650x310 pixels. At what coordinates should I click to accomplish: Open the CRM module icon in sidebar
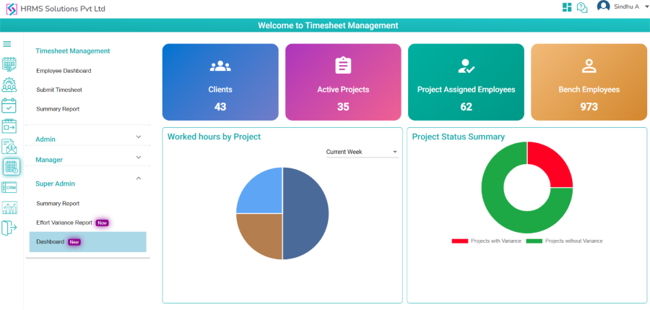point(9,187)
